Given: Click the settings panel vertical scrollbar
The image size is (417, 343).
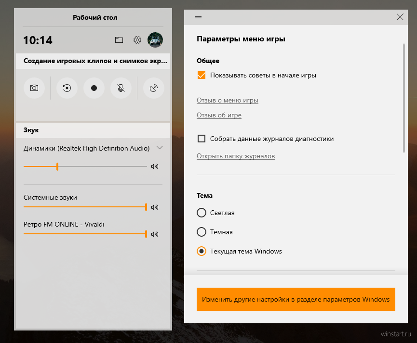Looking at the screenshot, I should pos(404,98).
